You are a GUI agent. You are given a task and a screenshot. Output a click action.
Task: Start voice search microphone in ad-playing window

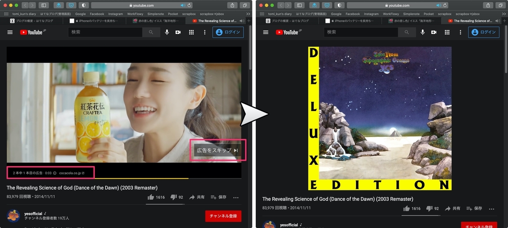click(167, 32)
